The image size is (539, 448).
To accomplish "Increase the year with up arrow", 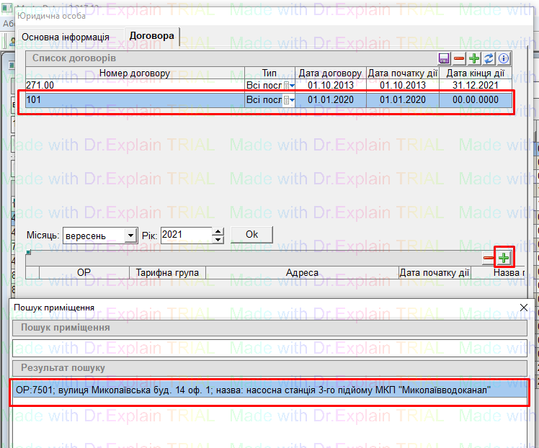I will (218, 231).
